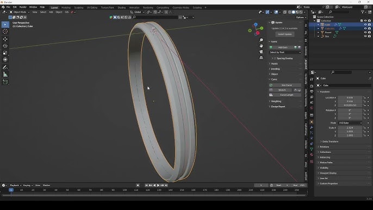This screenshot has width=373, height=210.
Task: Click the Scale X value field
Action: (350, 128)
